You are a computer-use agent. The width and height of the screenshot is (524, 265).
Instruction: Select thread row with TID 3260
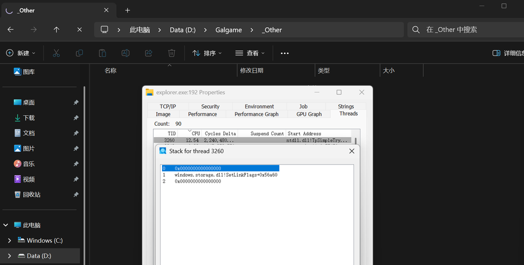click(252, 140)
